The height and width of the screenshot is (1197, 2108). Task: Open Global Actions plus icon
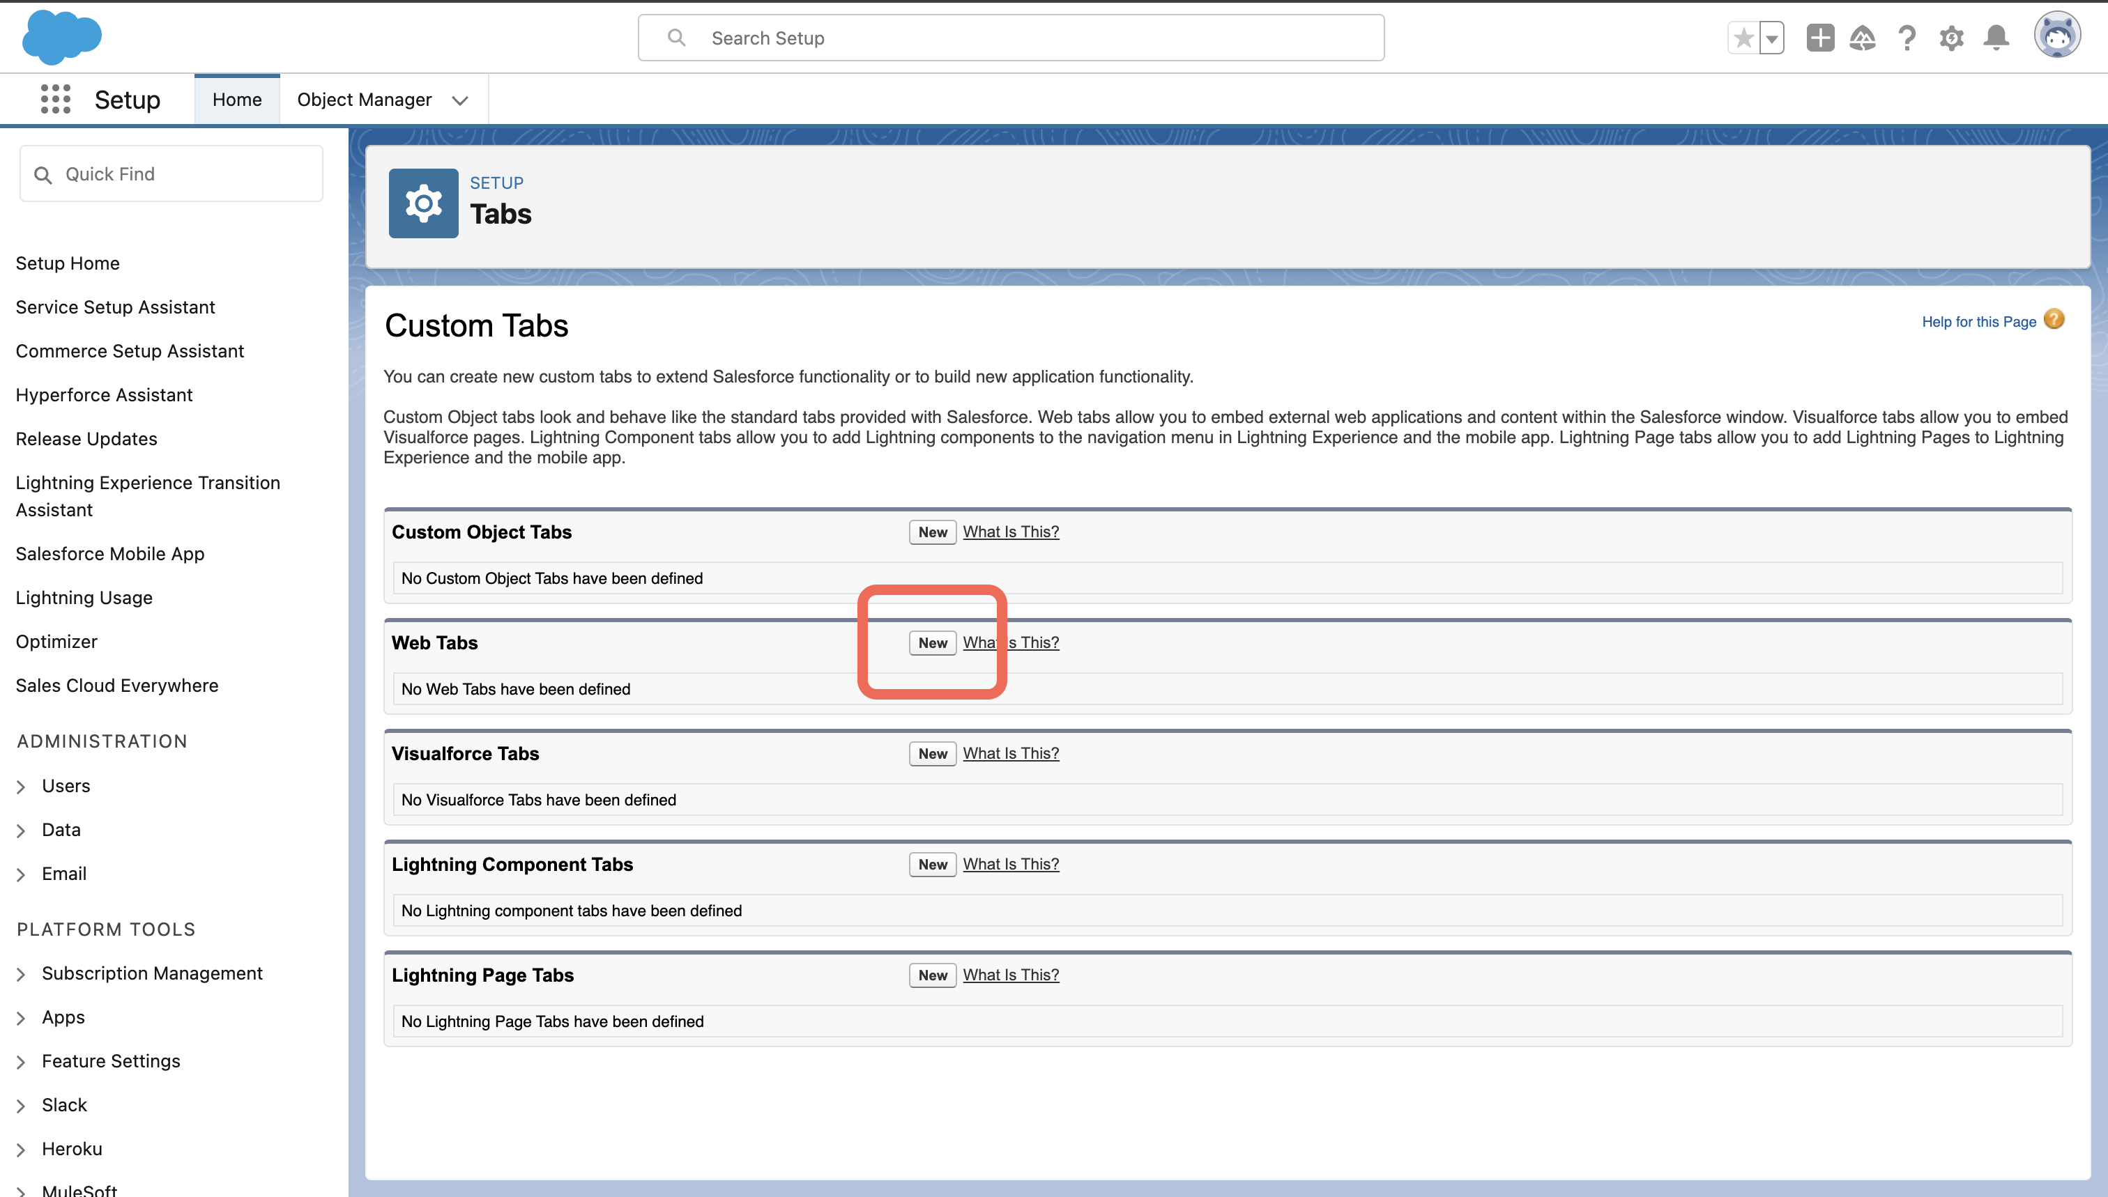pyautogui.click(x=1820, y=38)
